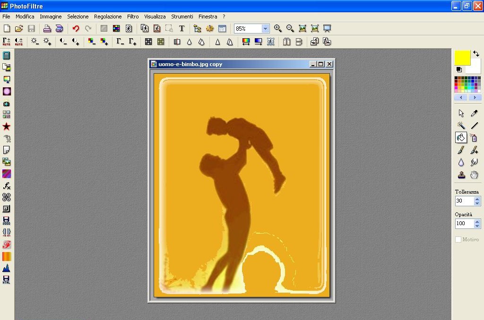Click the Zoom in magnifier icon

click(278, 29)
